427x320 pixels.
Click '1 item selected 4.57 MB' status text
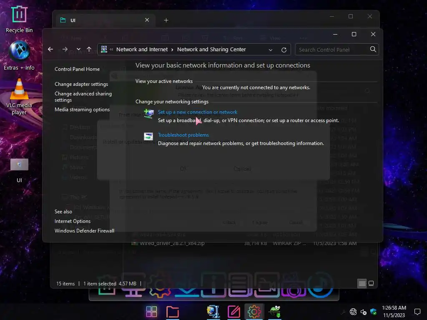click(110, 283)
